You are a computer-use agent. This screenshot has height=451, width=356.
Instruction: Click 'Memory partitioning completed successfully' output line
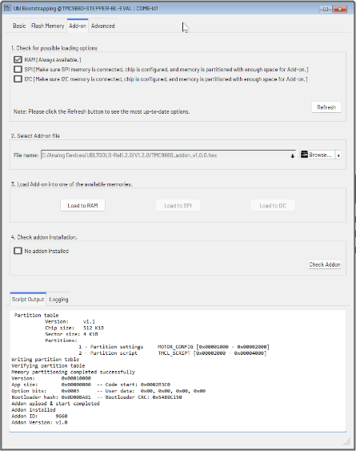pyautogui.click(x=73, y=372)
